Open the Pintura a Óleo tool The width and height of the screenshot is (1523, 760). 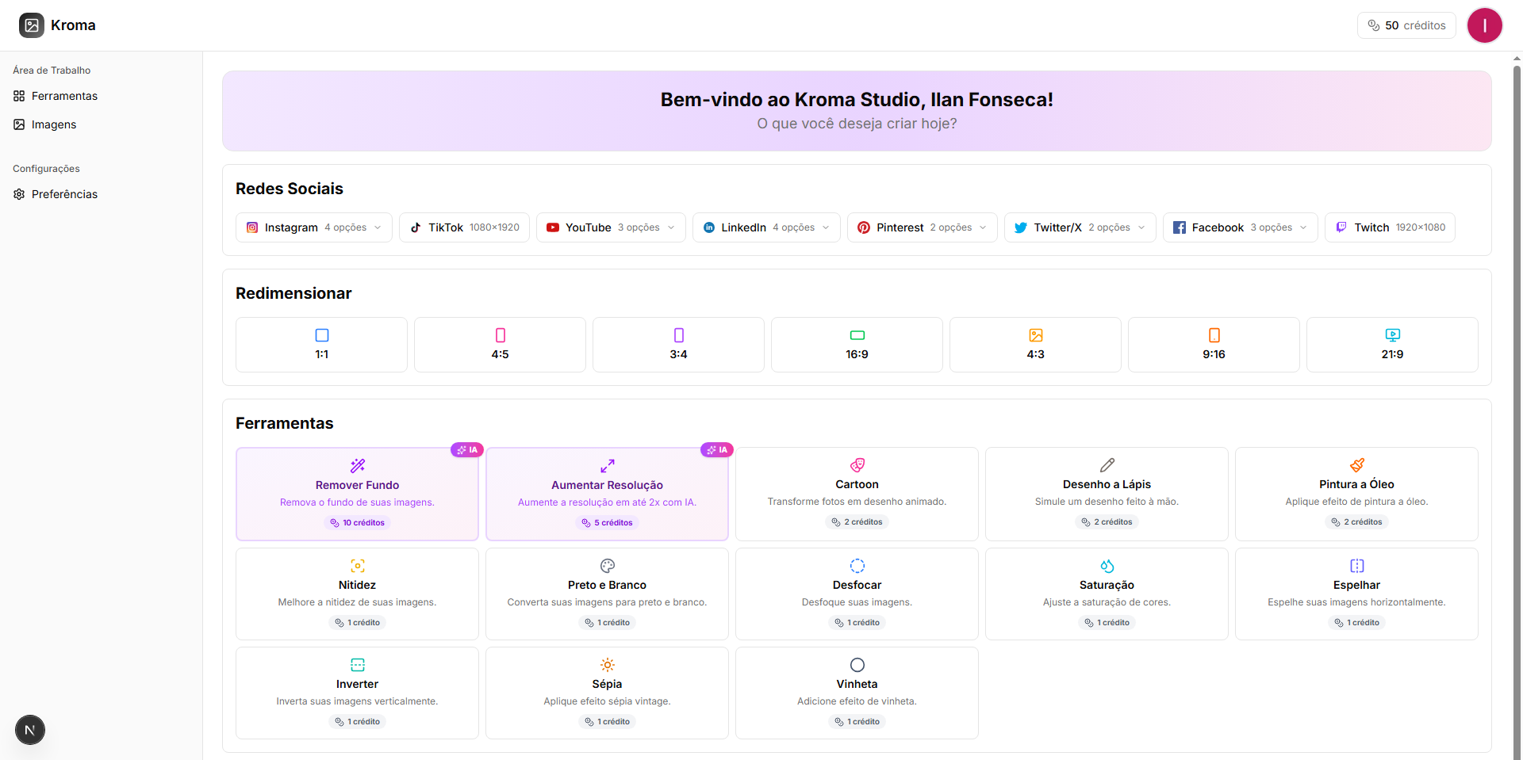tap(1356, 493)
